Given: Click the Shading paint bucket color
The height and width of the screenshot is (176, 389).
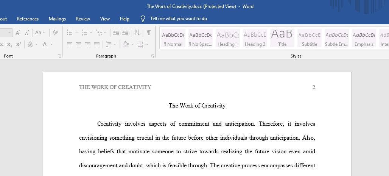Looking at the screenshot, I should [126, 44].
